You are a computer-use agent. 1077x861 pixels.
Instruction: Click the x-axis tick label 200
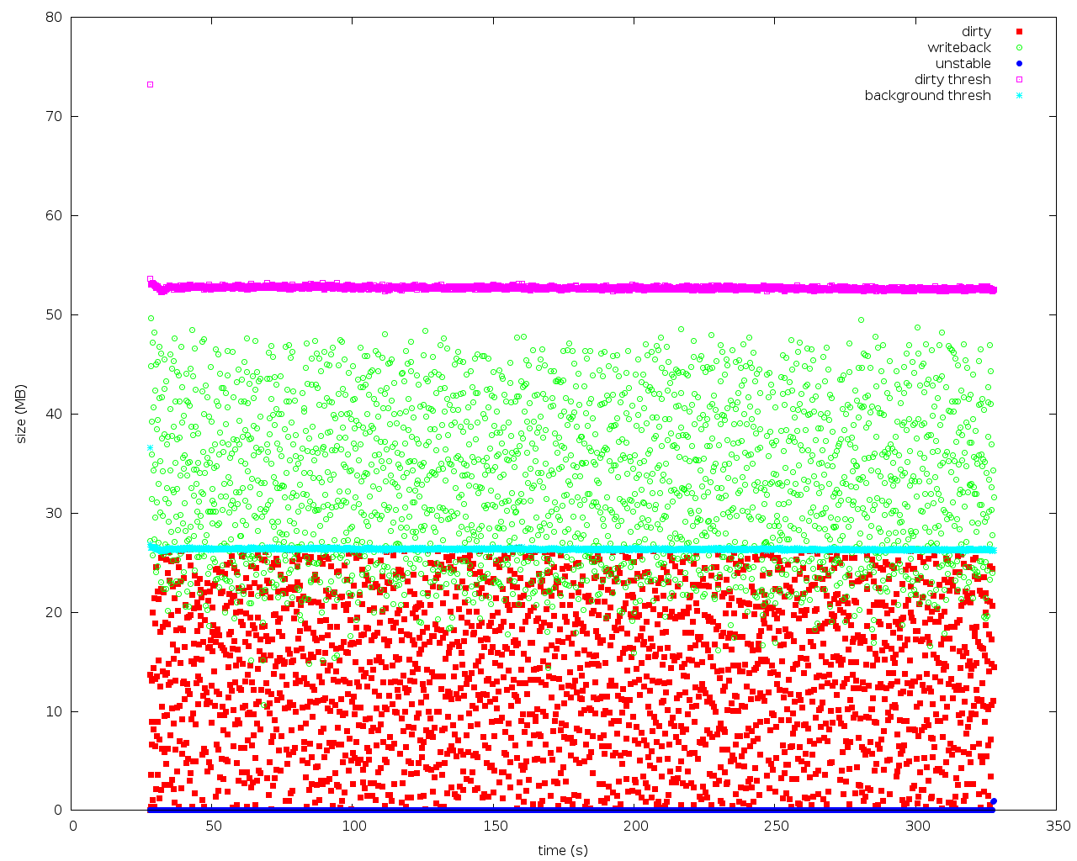[635, 827]
